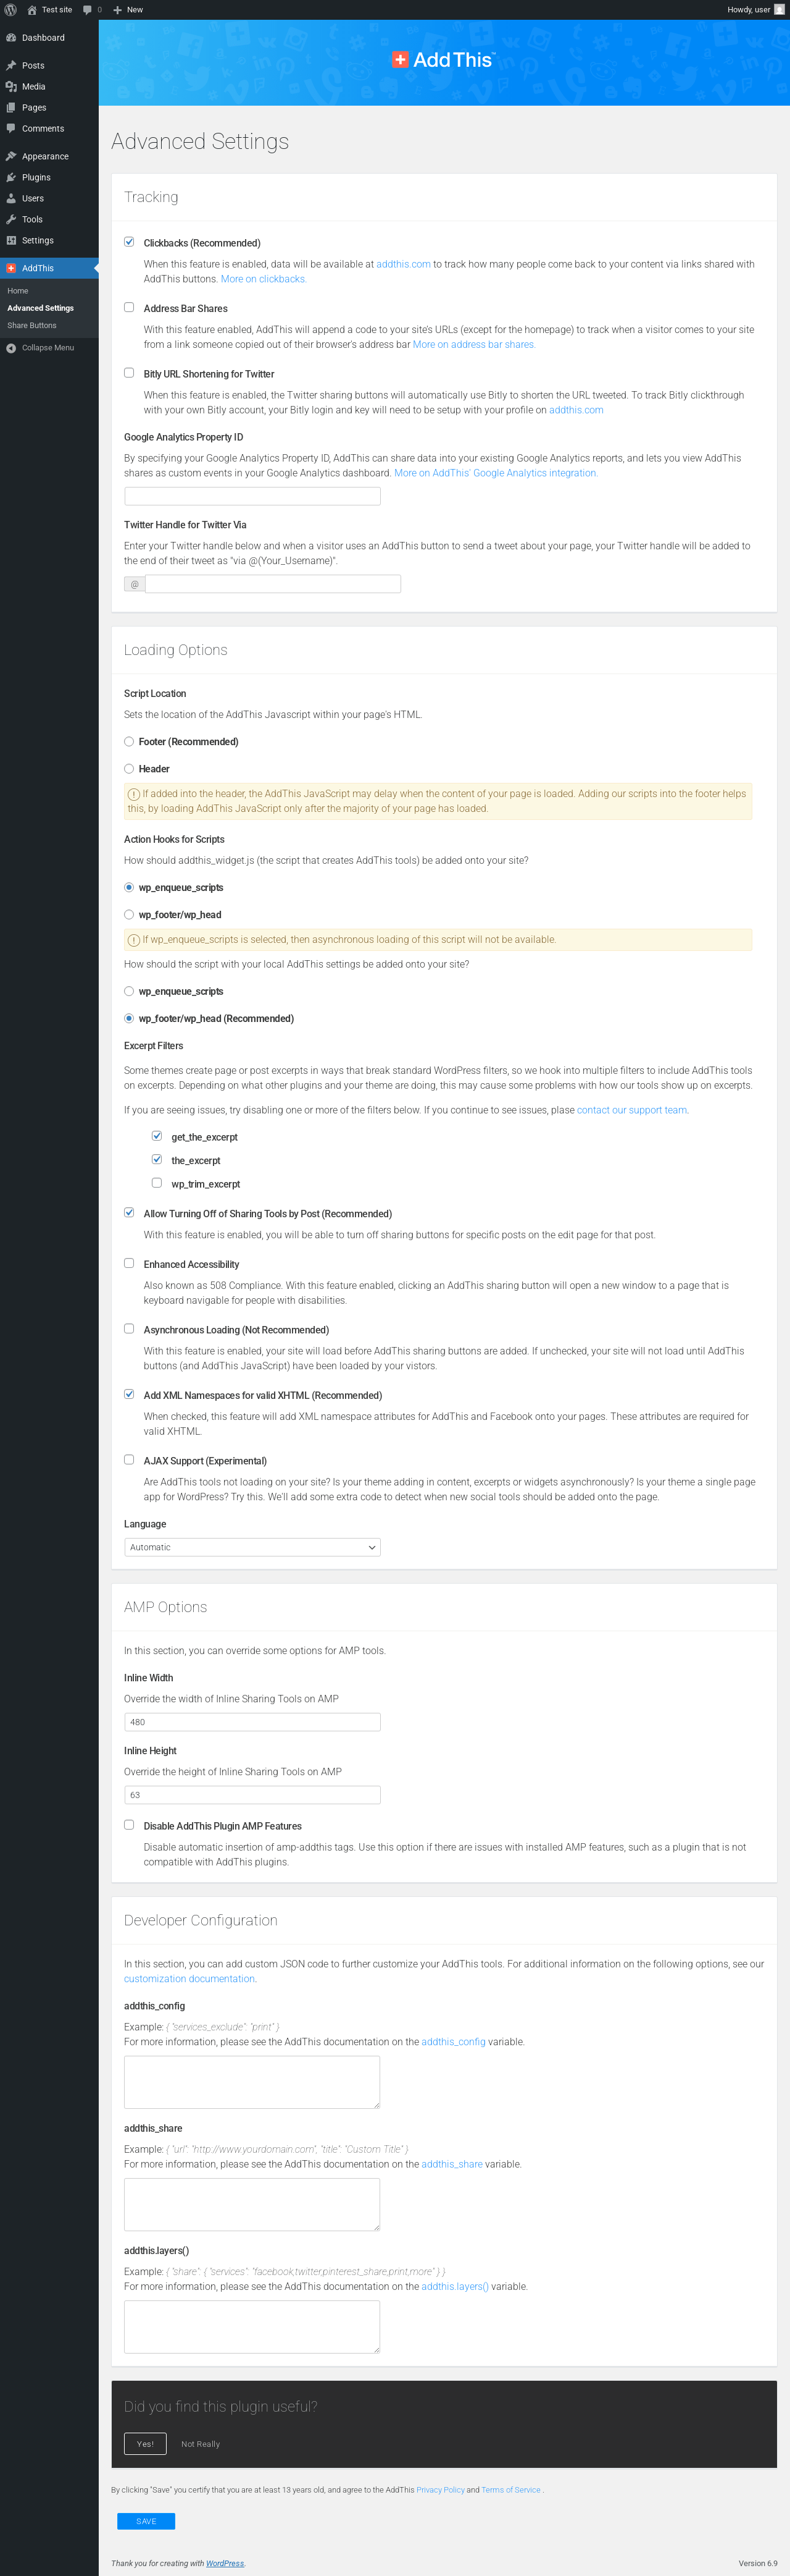Check the wp_trim_excerpt filter checkbox
Screen dimensions: 790x2576
point(157,1183)
